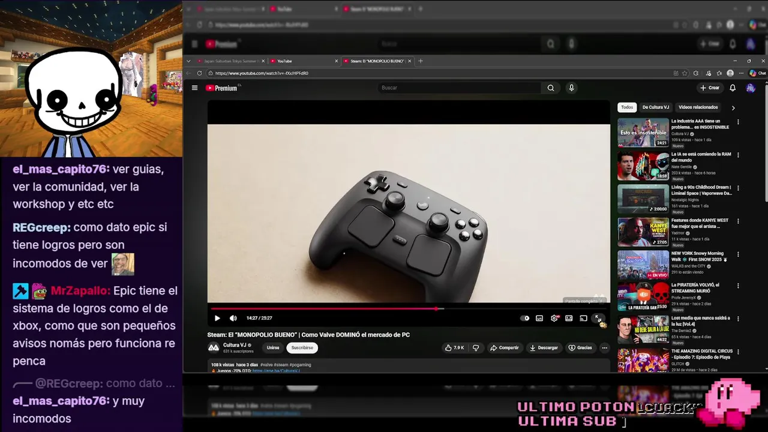This screenshot has width=768, height=432.
Task: Select the Steam MONOPOLIO BUENO tab
Action: (x=377, y=61)
